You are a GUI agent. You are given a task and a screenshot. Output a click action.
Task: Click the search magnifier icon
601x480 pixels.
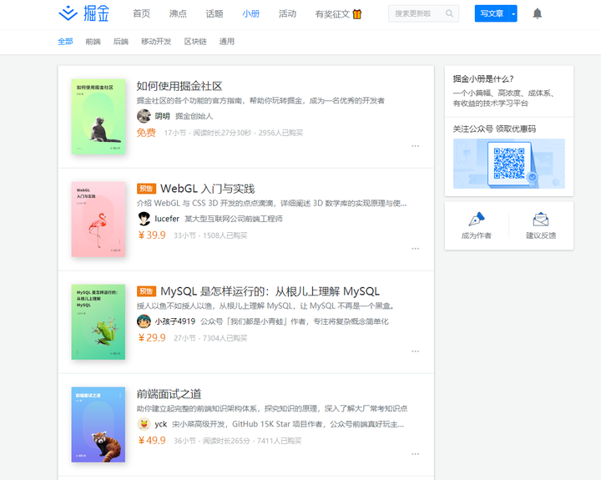point(449,14)
